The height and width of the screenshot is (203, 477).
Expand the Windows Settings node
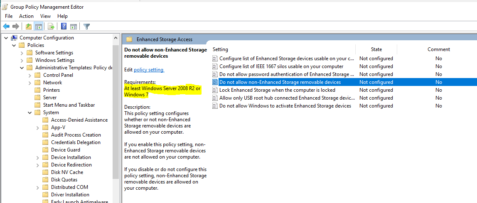(x=22, y=60)
